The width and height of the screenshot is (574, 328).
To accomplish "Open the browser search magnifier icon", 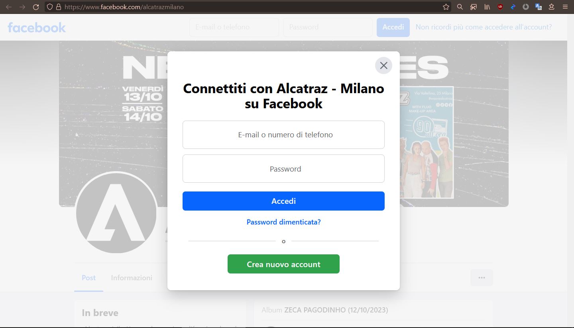I will pos(460,7).
